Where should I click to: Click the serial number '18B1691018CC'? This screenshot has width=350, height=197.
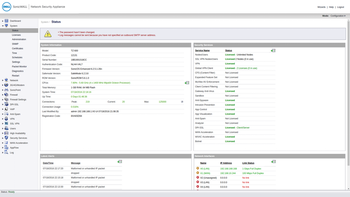click(79, 60)
